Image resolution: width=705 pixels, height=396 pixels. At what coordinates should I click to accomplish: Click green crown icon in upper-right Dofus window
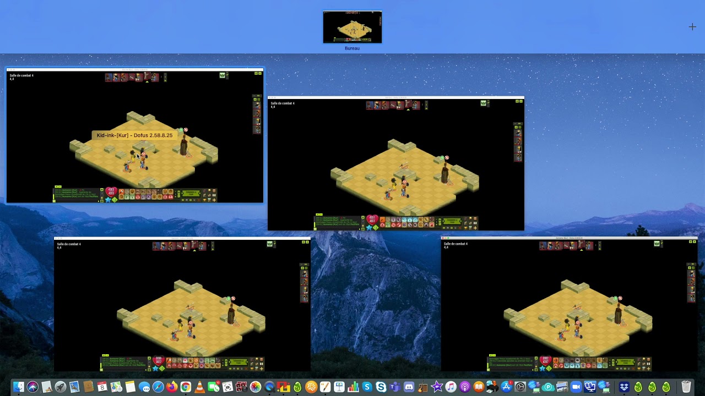click(x=484, y=103)
